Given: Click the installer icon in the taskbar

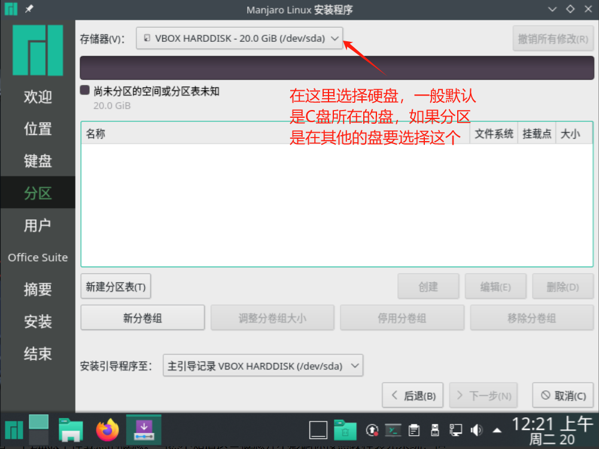Looking at the screenshot, I should point(144,429).
